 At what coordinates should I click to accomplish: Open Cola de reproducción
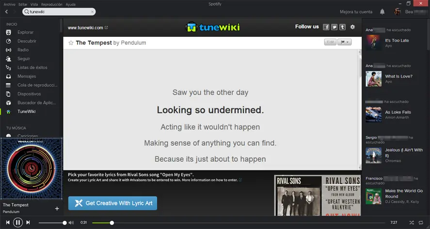(37, 85)
